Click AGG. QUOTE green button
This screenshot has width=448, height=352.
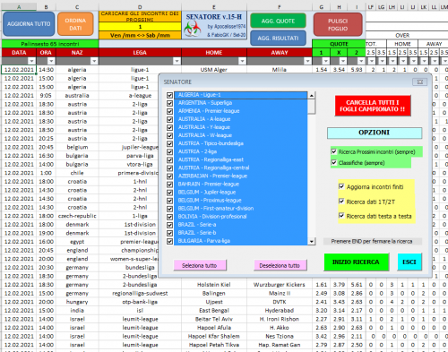[278, 21]
